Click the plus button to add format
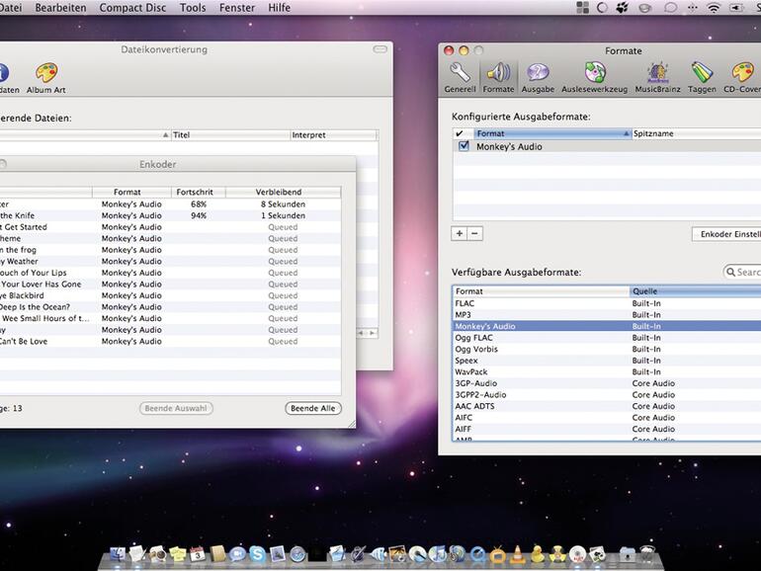 point(460,234)
